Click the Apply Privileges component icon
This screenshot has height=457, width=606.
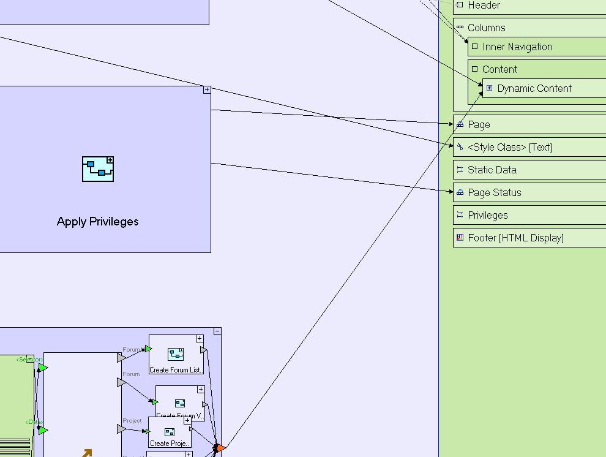98,169
